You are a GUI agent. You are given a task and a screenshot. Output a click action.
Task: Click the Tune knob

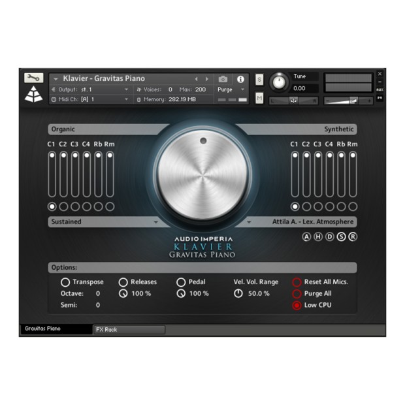[x=279, y=82]
